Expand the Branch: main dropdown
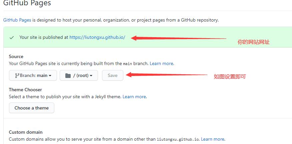The height and width of the screenshot is (144, 292). click(33, 75)
